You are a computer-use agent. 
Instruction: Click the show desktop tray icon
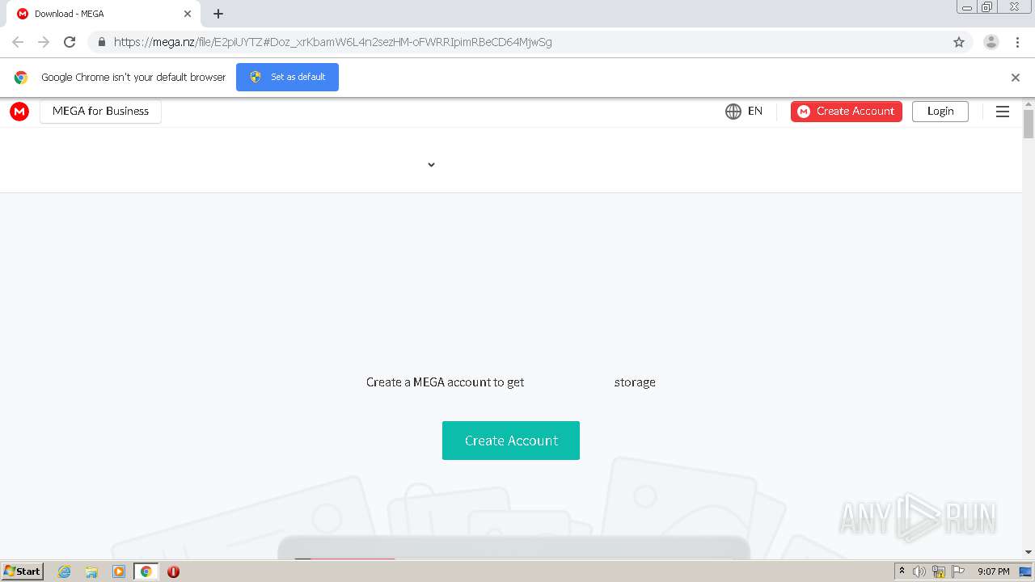tap(1025, 571)
